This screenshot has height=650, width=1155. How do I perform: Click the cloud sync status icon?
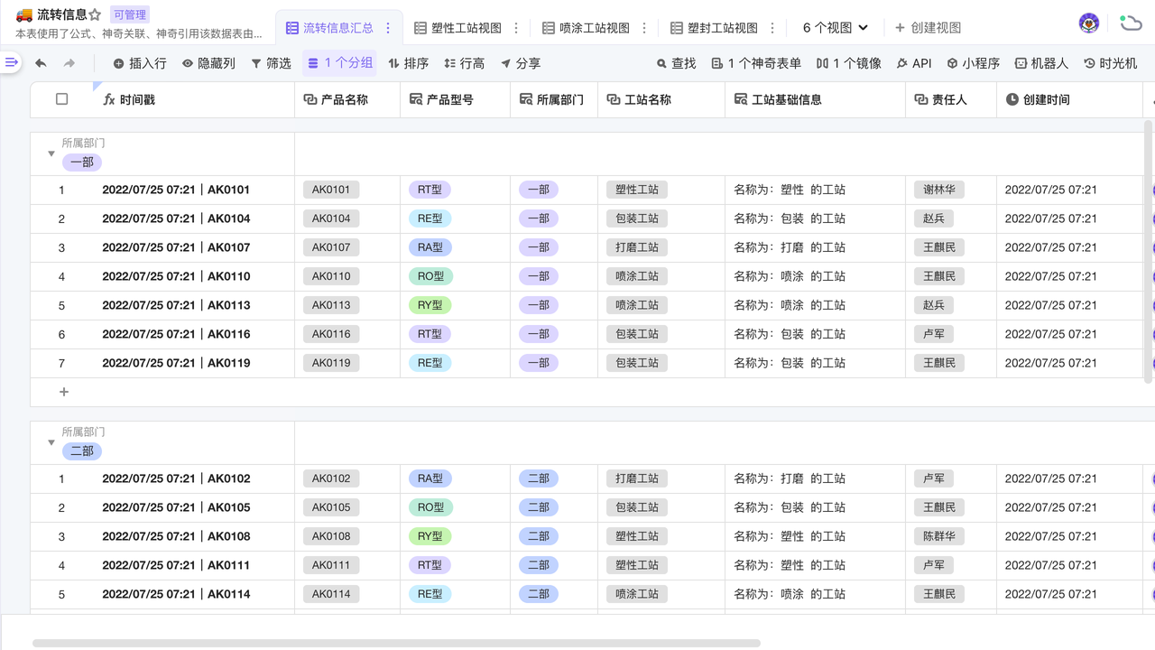(x=1130, y=23)
